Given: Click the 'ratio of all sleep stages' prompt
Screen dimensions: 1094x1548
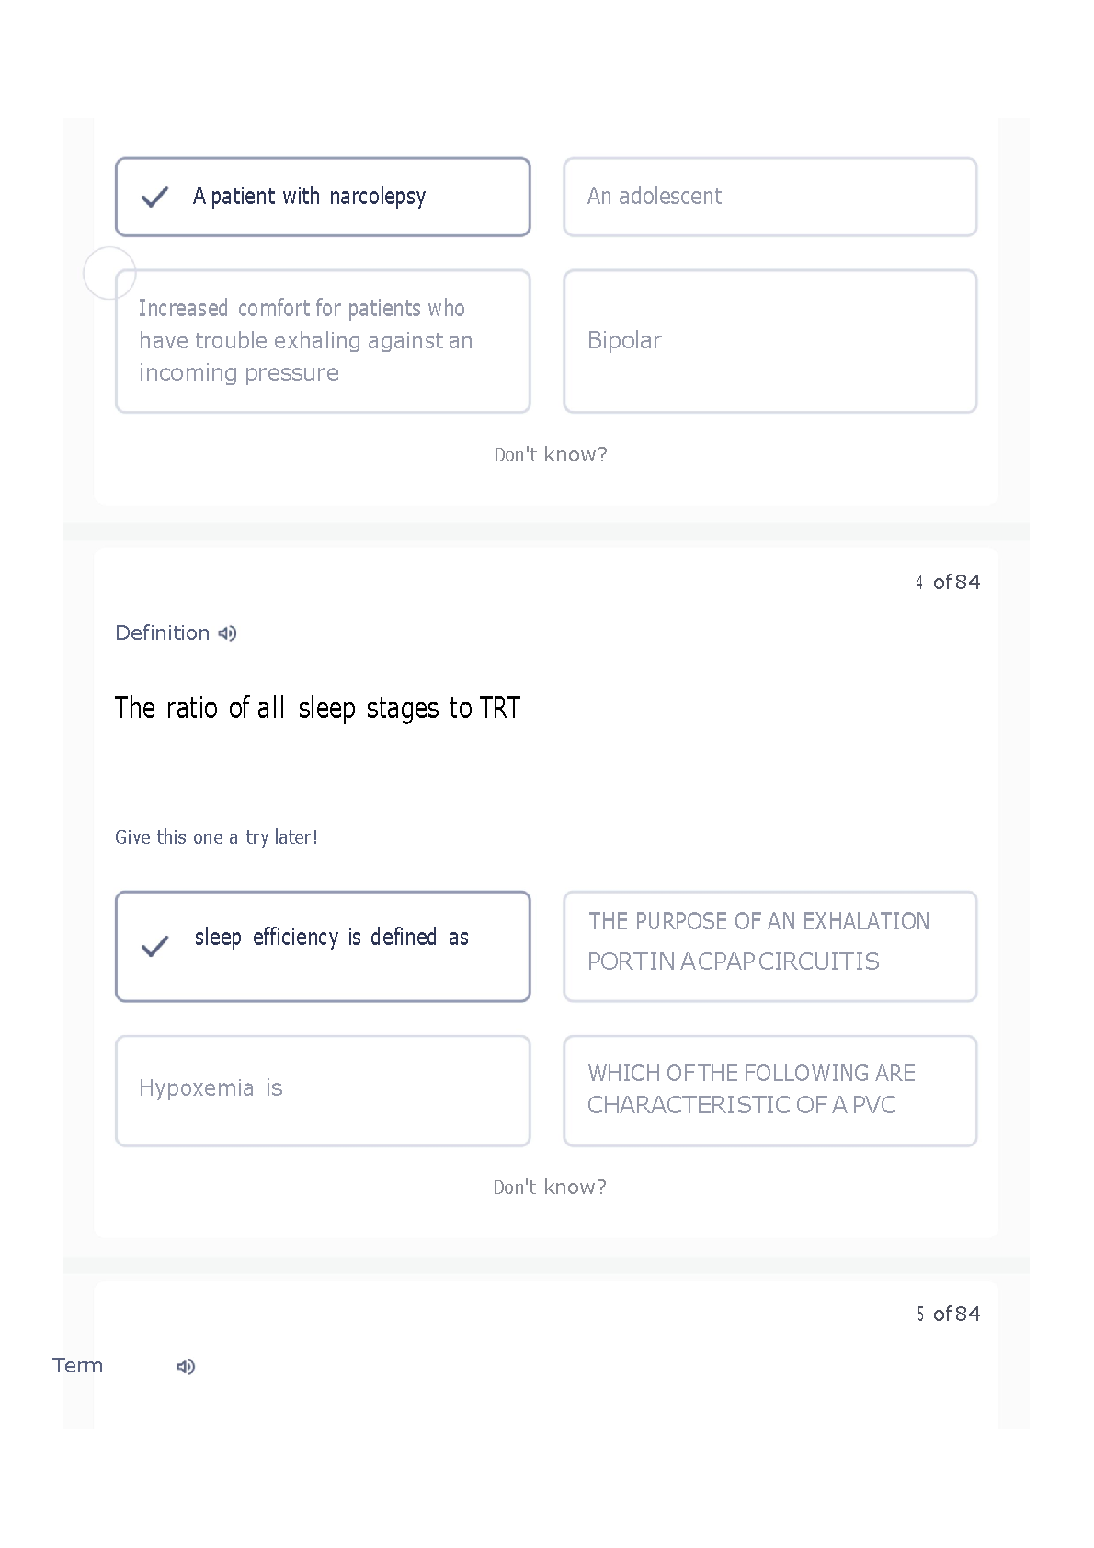Looking at the screenshot, I should tap(317, 708).
